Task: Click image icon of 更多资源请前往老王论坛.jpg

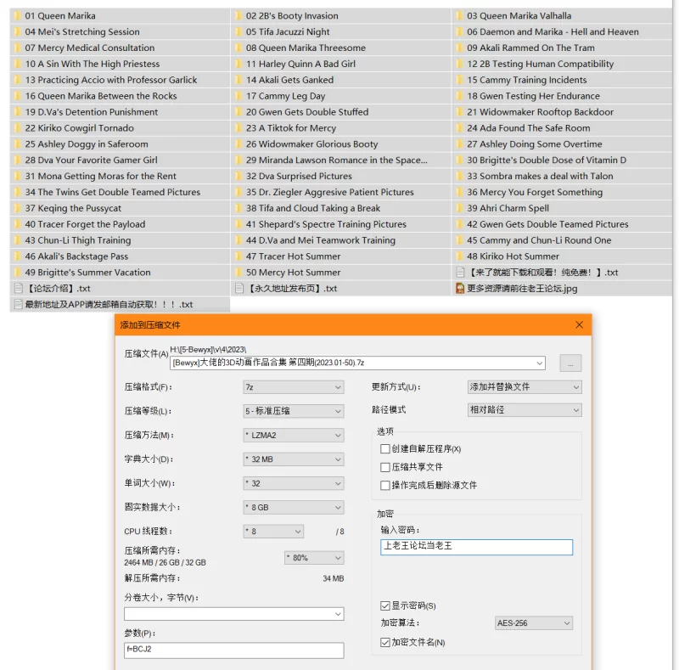Action: [x=460, y=289]
